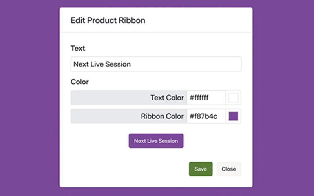Click the Color section heading
The height and width of the screenshot is (196, 314).
point(80,82)
